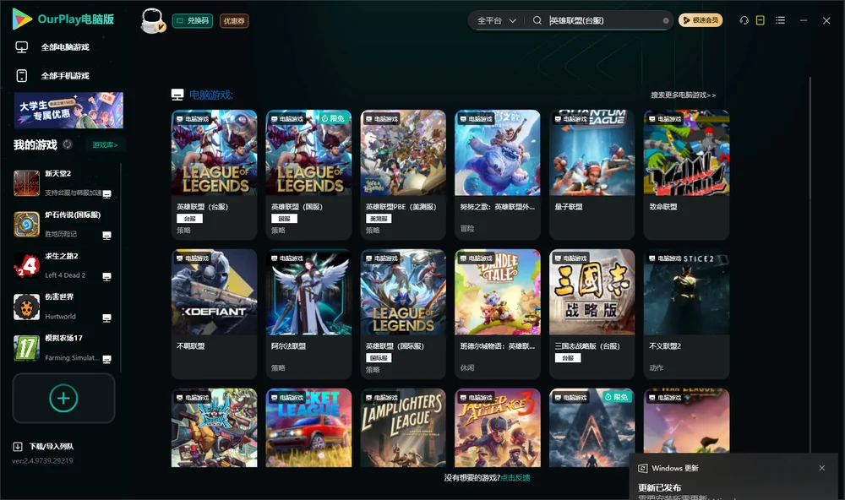Open the 优惠券 coupon button
845x500 pixels.
tap(234, 21)
